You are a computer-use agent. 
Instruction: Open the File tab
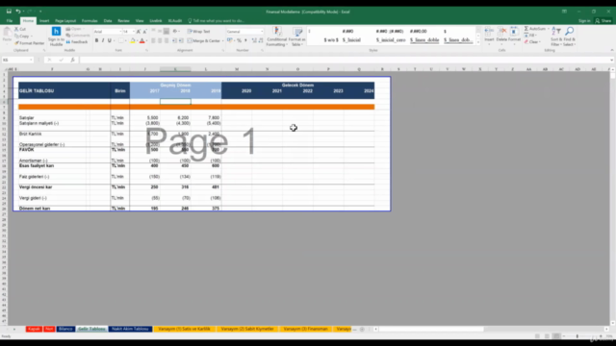10,21
